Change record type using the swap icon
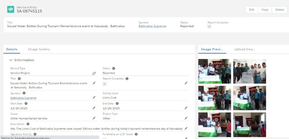The height and width of the screenshot is (139, 289). 94,73
